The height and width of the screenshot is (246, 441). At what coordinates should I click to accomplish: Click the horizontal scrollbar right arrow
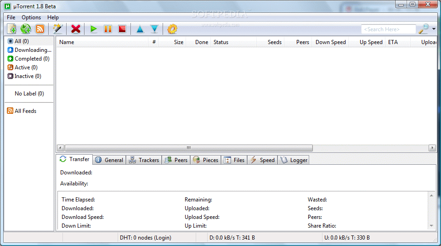coord(432,148)
